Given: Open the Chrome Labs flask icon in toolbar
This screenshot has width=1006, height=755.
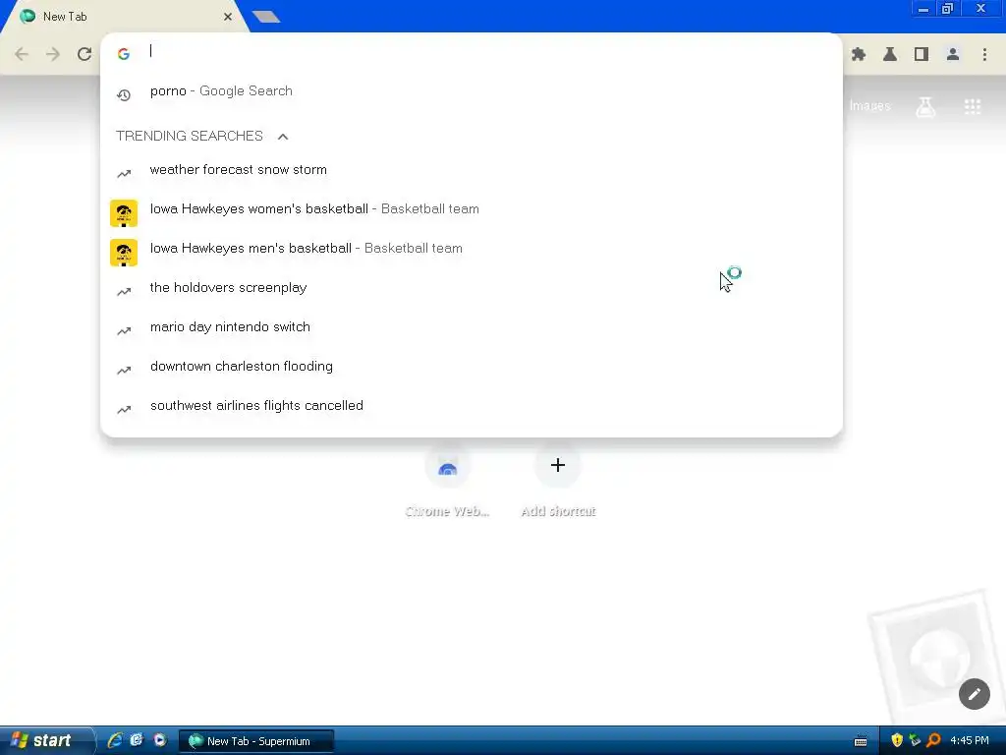Looking at the screenshot, I should click(890, 55).
